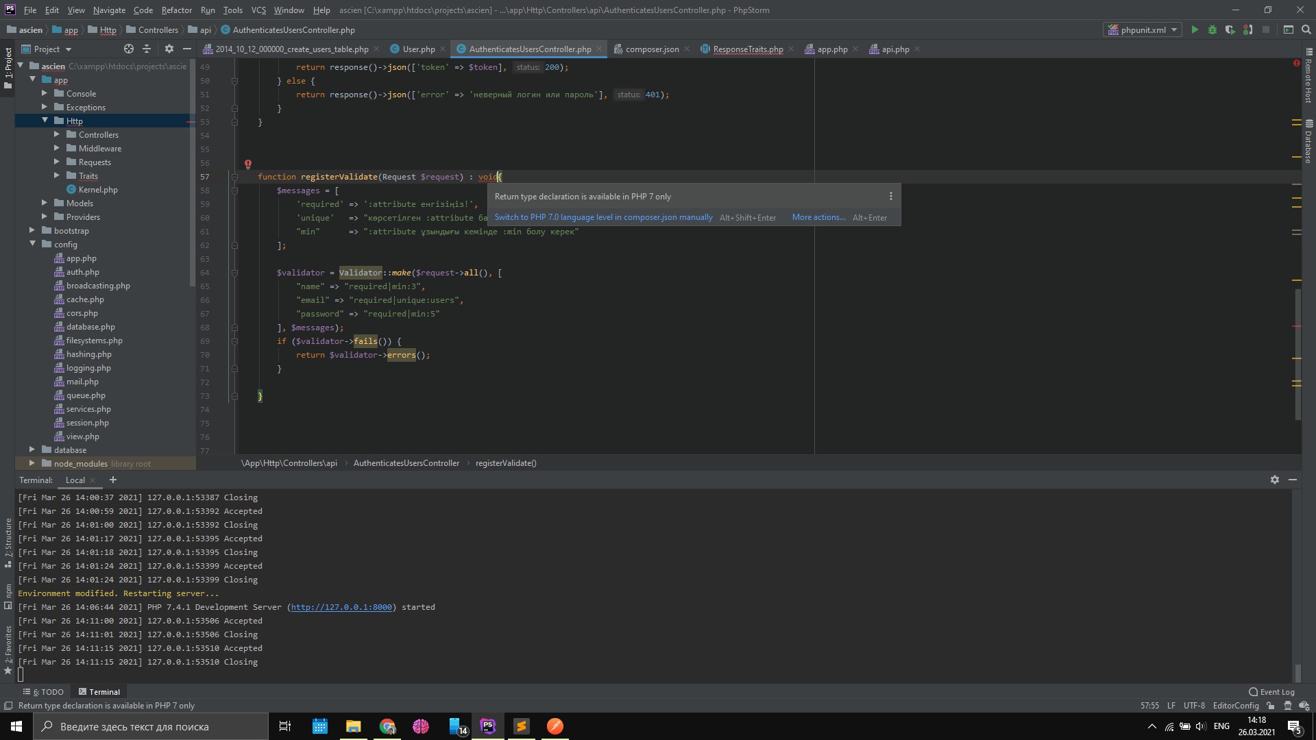The height and width of the screenshot is (740, 1316).
Task: Collapse all in Project panel
Action: 147,49
